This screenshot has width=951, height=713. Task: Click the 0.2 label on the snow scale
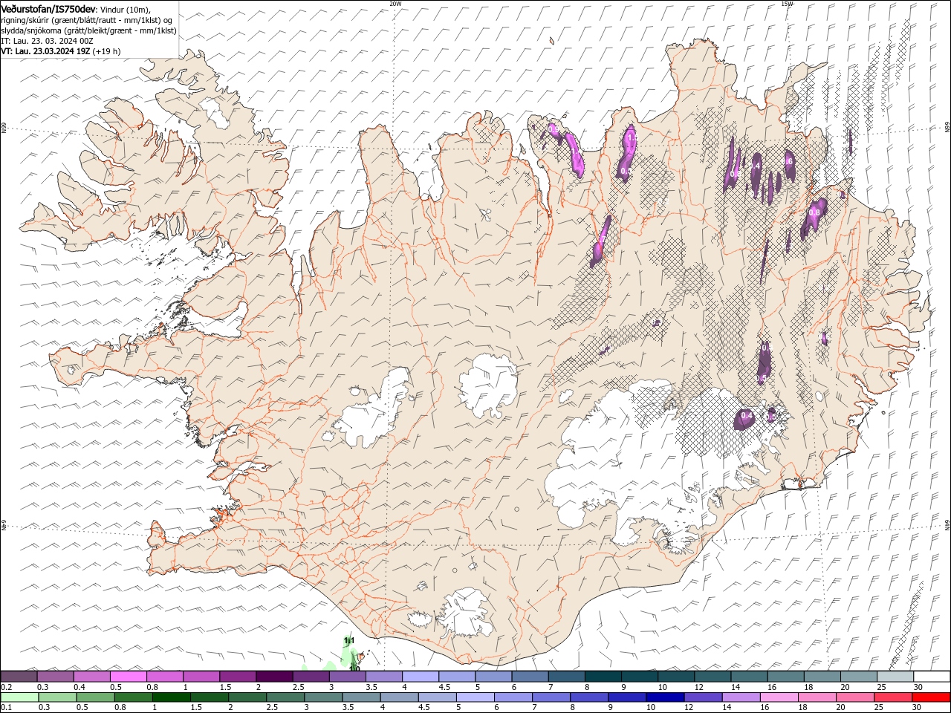6,687
